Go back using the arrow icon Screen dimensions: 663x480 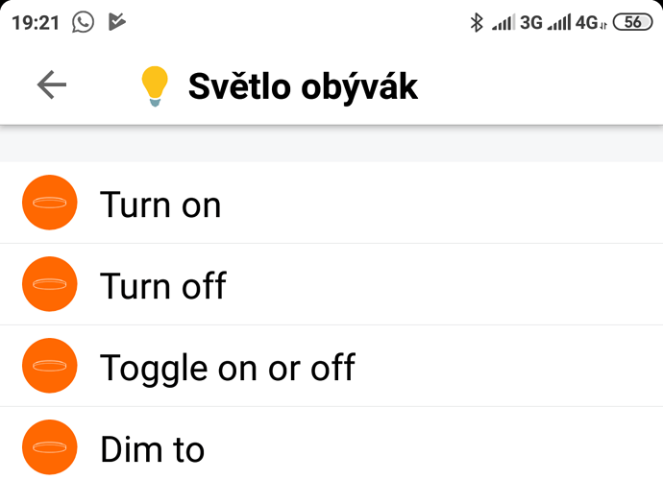tap(52, 85)
